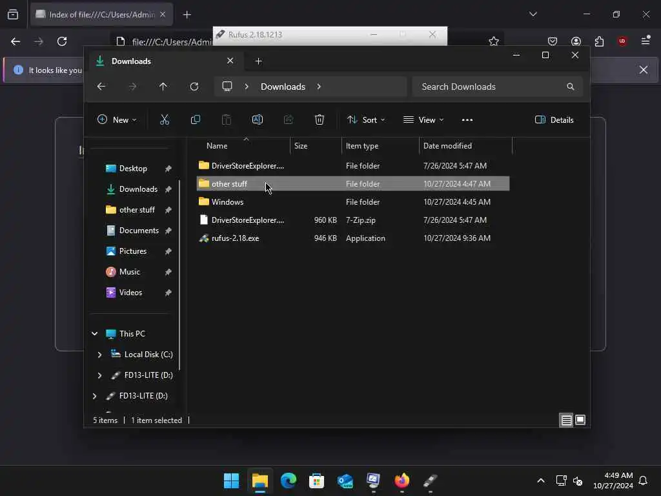Select the rufus-2.18.exe file
This screenshot has height=496, width=661.
(353, 238)
